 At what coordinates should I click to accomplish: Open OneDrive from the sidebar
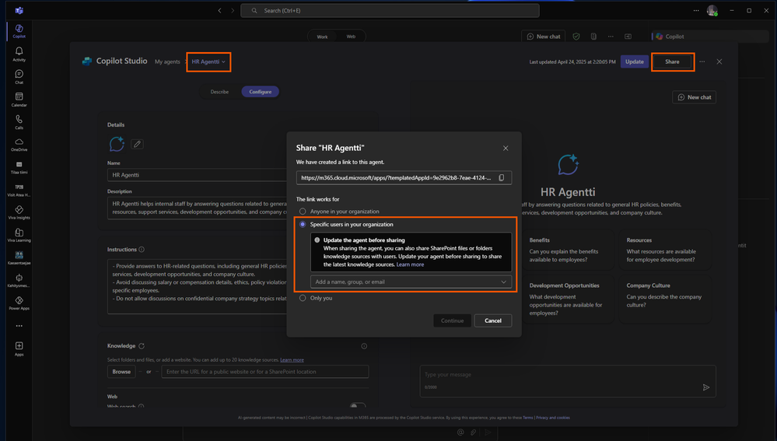(19, 144)
